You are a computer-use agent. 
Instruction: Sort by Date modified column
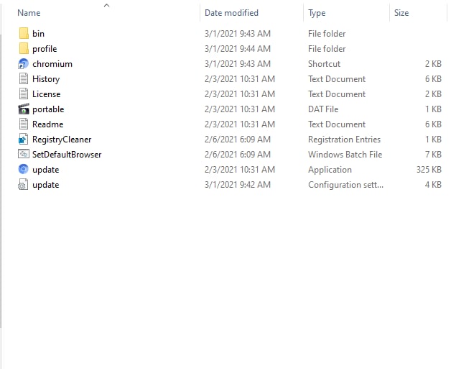231,13
